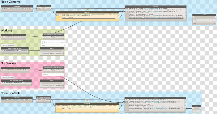Click the MaskA input port of the upper large Code Block
The width and height of the screenshot is (217, 114).
(127, 10)
